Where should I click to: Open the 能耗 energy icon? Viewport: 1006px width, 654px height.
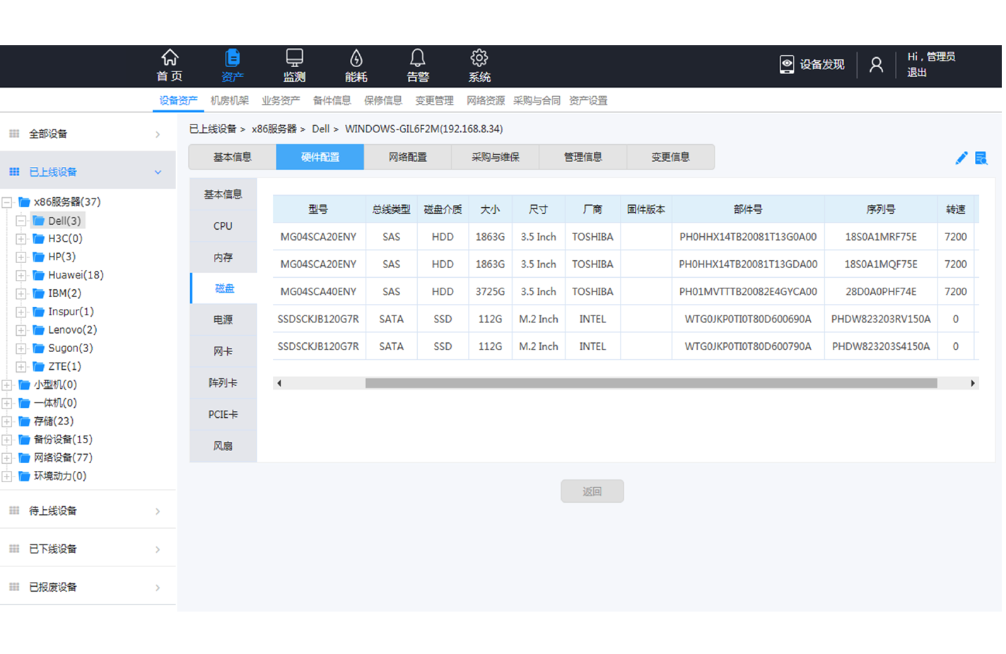pos(356,58)
